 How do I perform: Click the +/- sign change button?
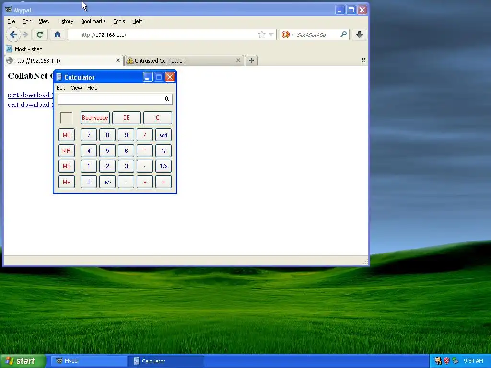107,182
